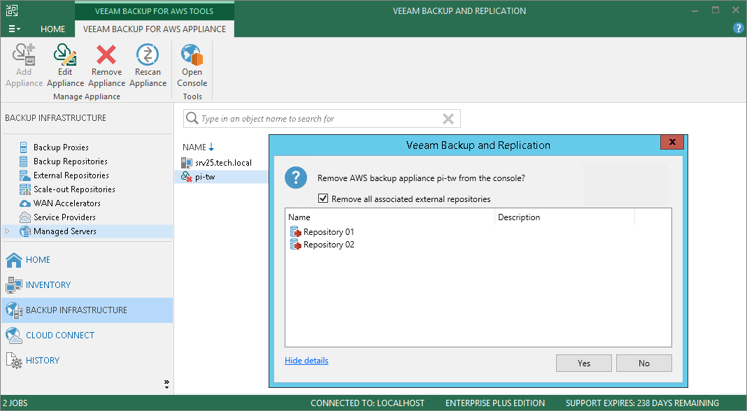
Task: Click the Add Appliance ribbon icon
Action: coord(24,55)
